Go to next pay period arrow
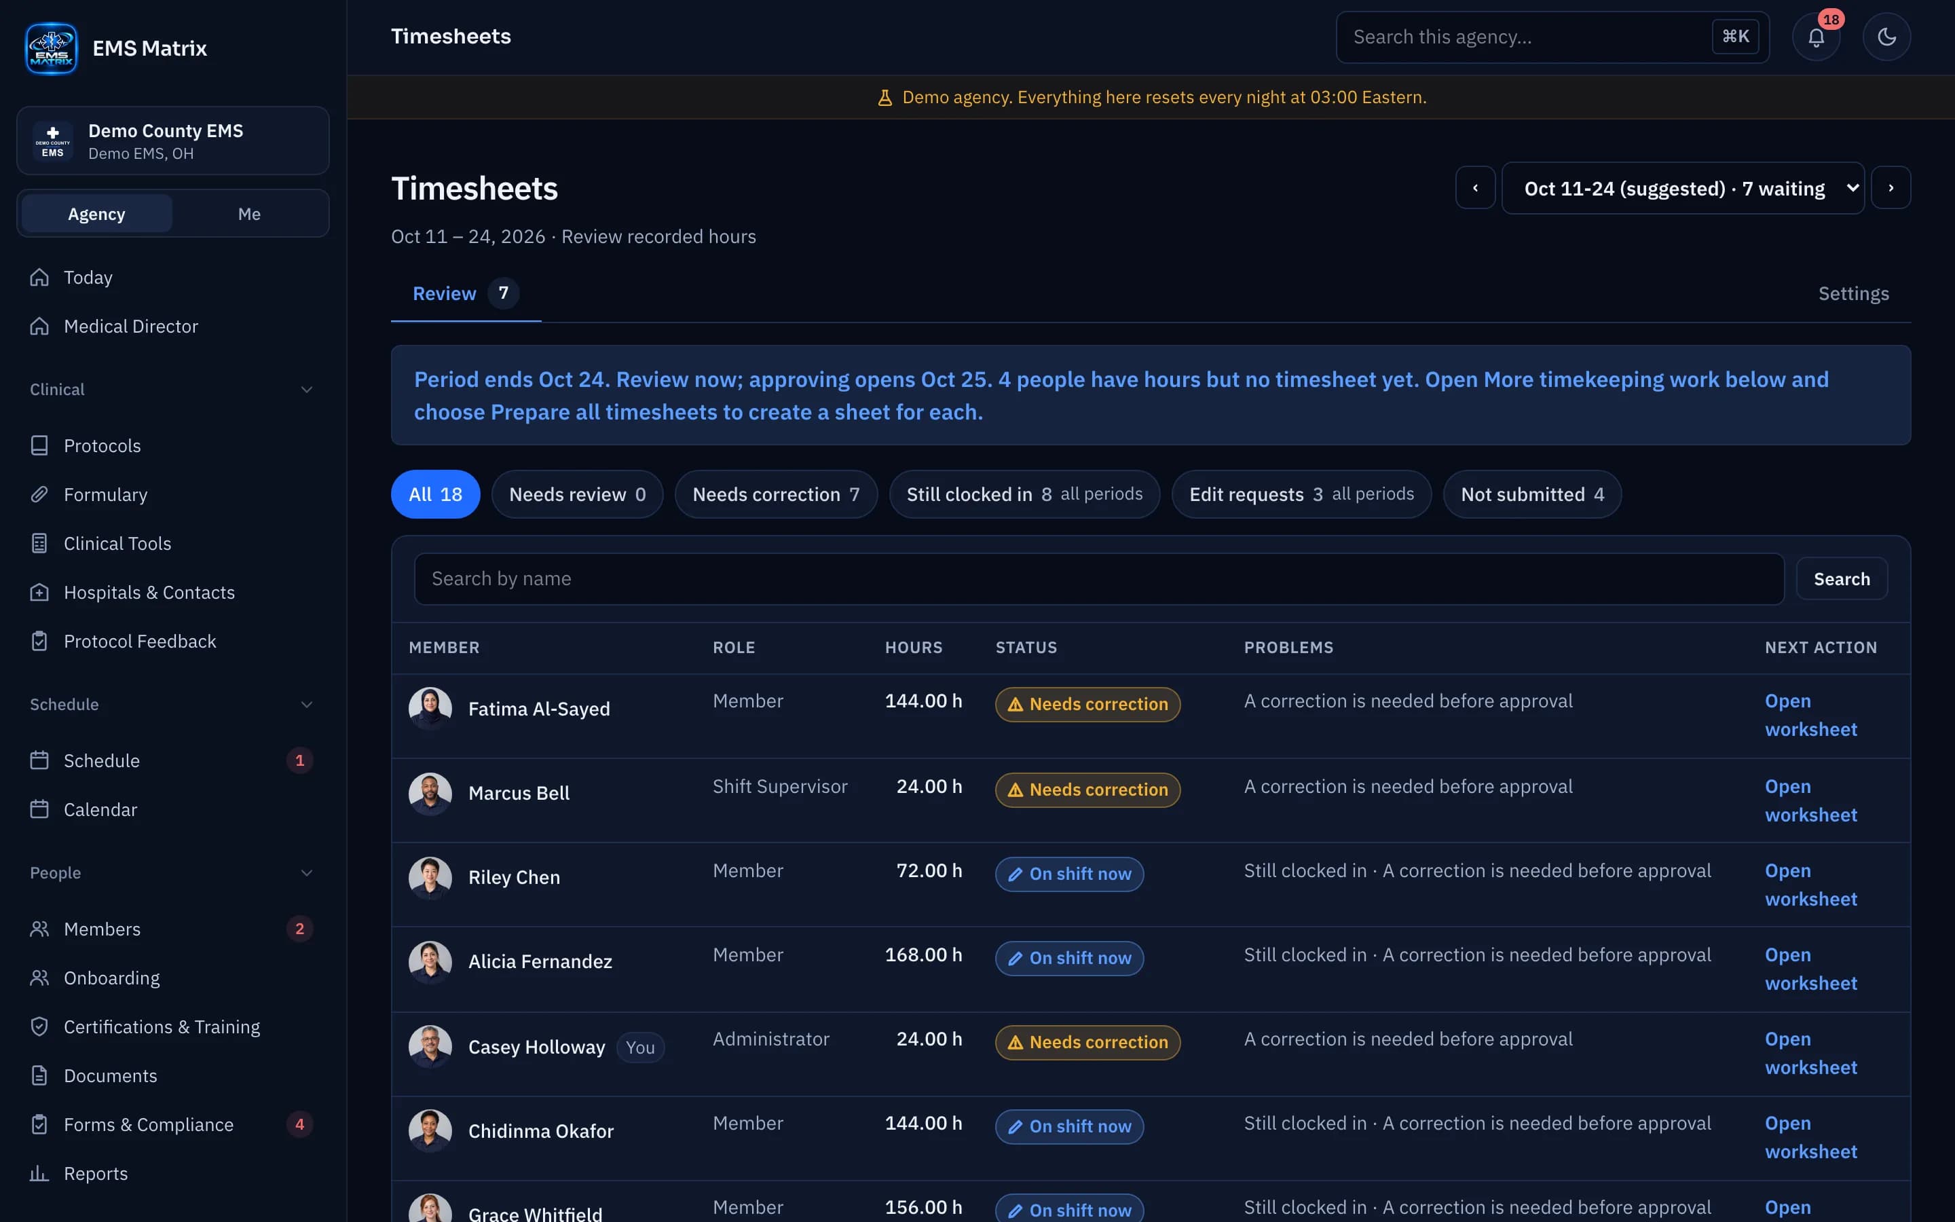 (1891, 187)
